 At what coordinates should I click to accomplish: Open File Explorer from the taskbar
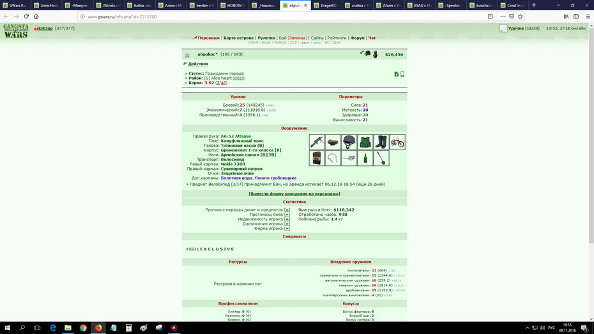coord(68,328)
